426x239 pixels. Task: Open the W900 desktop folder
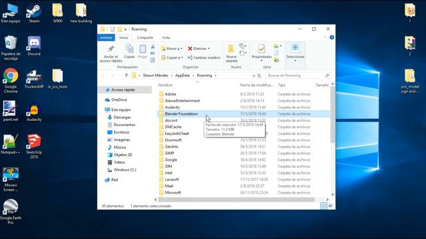pyautogui.click(x=58, y=13)
